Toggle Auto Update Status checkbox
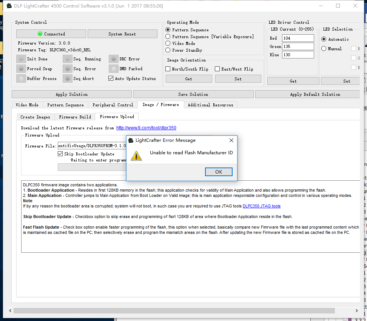 click(x=111, y=78)
